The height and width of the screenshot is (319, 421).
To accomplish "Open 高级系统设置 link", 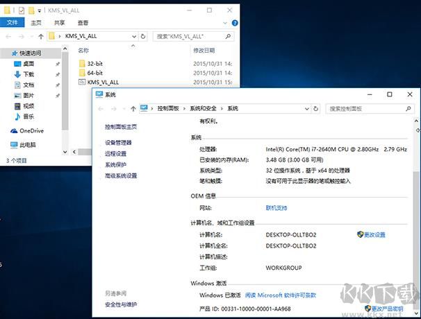I will [x=121, y=175].
